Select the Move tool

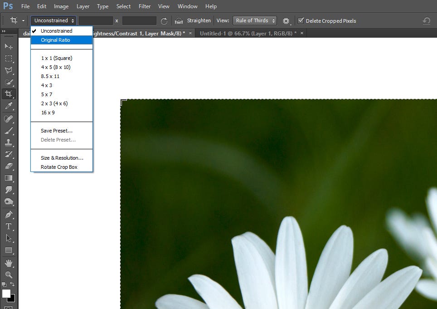click(x=8, y=46)
